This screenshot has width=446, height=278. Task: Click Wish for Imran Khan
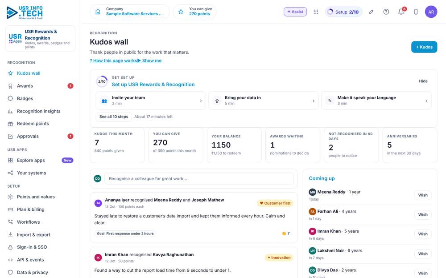[x=423, y=234]
